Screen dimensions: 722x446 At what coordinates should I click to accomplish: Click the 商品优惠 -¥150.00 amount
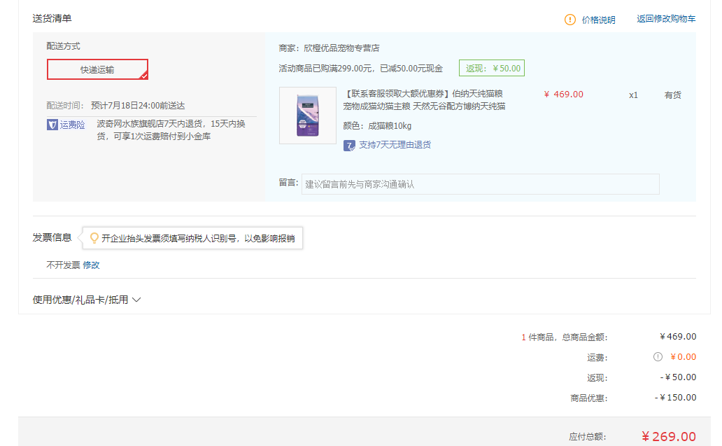click(676, 397)
